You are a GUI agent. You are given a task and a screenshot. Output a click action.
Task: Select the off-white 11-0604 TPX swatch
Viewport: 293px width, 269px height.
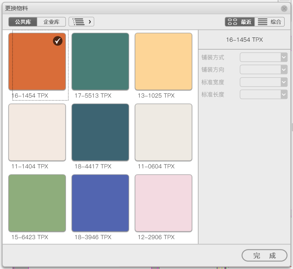[x=164, y=132]
